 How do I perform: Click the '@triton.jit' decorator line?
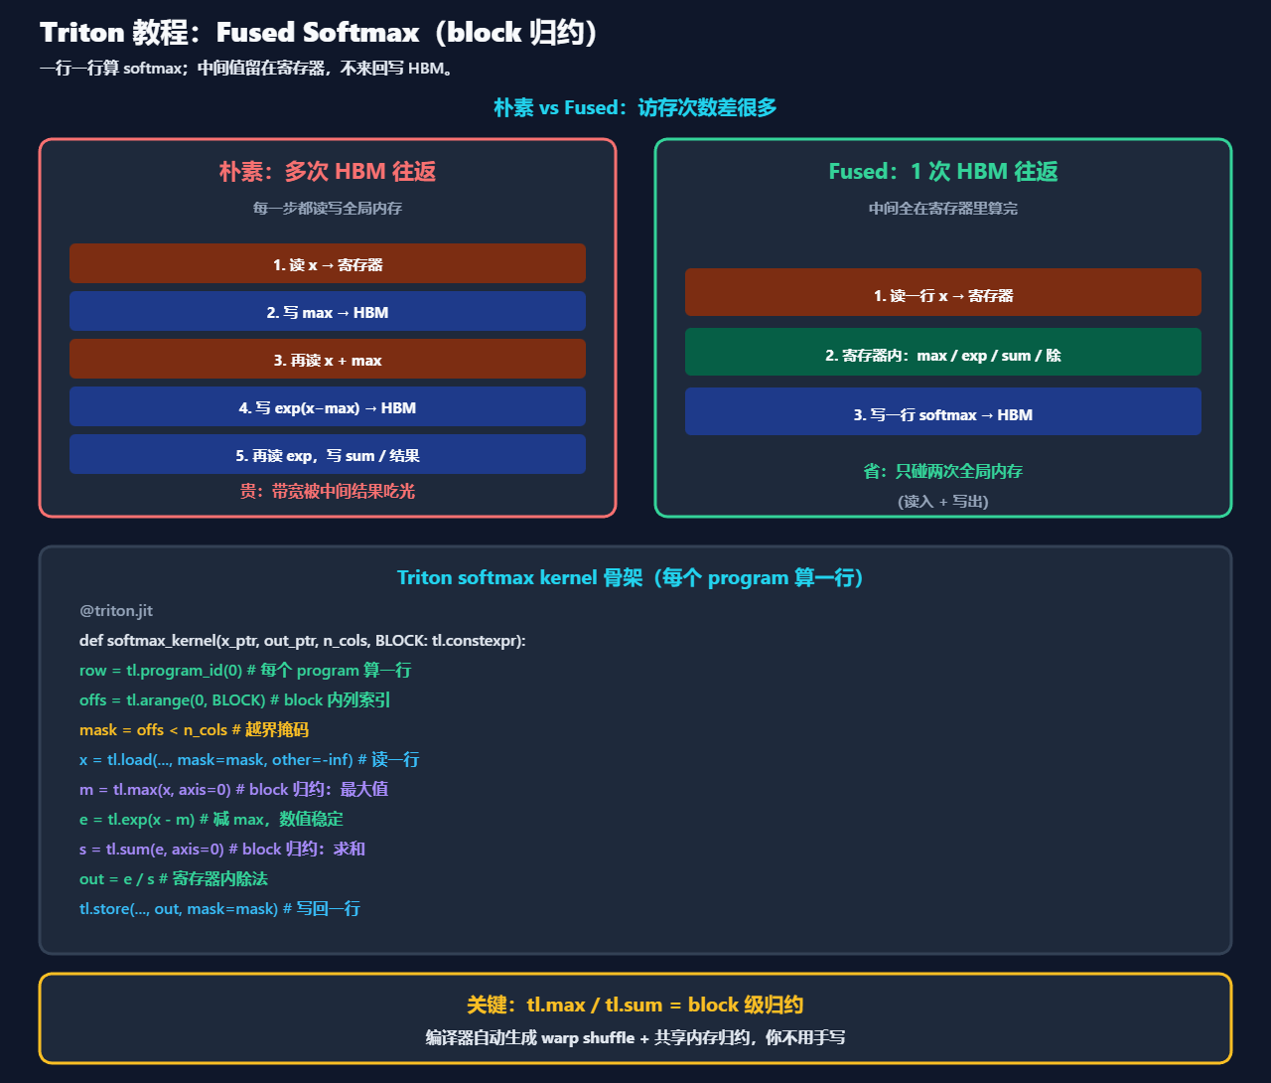(116, 611)
